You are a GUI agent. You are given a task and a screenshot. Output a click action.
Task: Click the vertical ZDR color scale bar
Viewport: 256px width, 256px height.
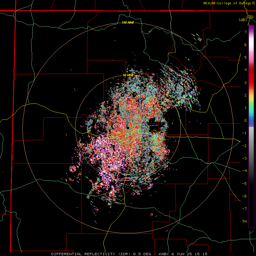[x=251, y=126]
